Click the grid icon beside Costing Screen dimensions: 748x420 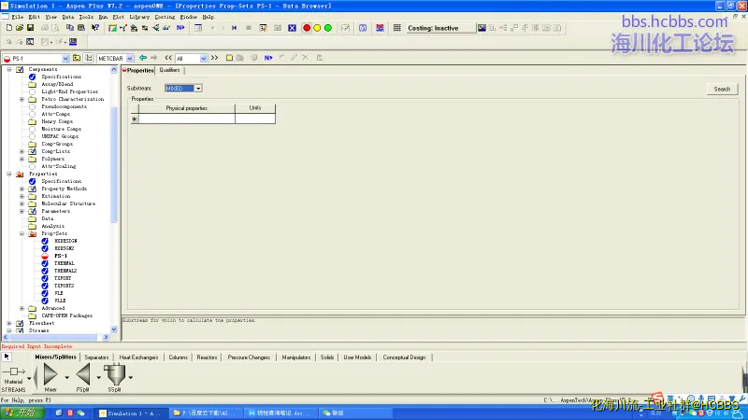[396, 28]
